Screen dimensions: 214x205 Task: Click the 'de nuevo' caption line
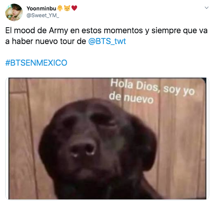131,98
